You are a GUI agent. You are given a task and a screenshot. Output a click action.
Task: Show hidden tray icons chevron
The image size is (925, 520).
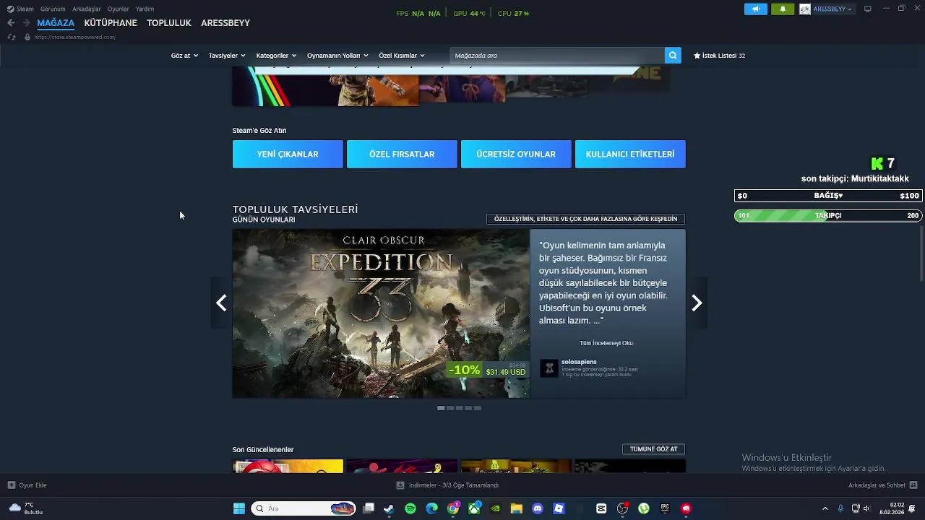click(x=825, y=508)
